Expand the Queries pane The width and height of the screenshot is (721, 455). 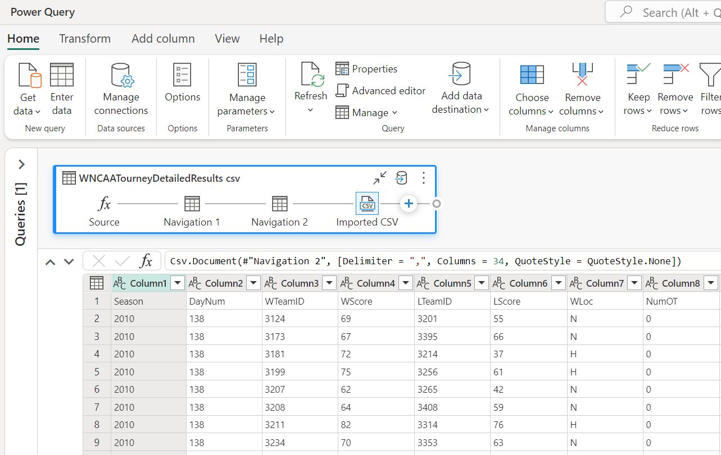[21, 164]
